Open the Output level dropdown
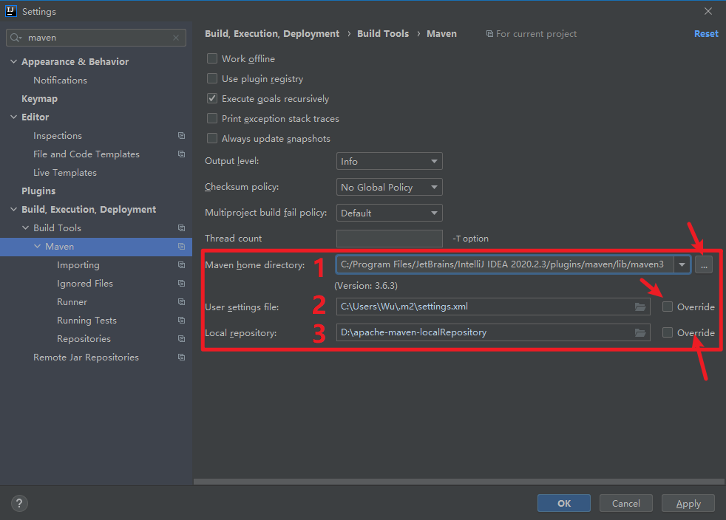This screenshot has height=520, width=726. click(390, 161)
